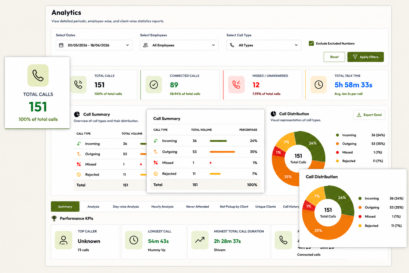This screenshot has height=273, width=409.
Task: Open the Never Attended tab
Action: (198, 207)
